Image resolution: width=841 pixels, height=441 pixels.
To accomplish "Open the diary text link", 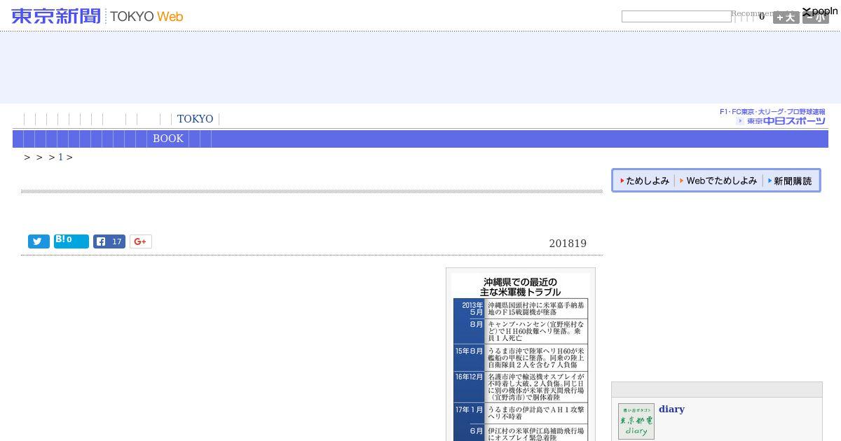I will coord(671,409).
